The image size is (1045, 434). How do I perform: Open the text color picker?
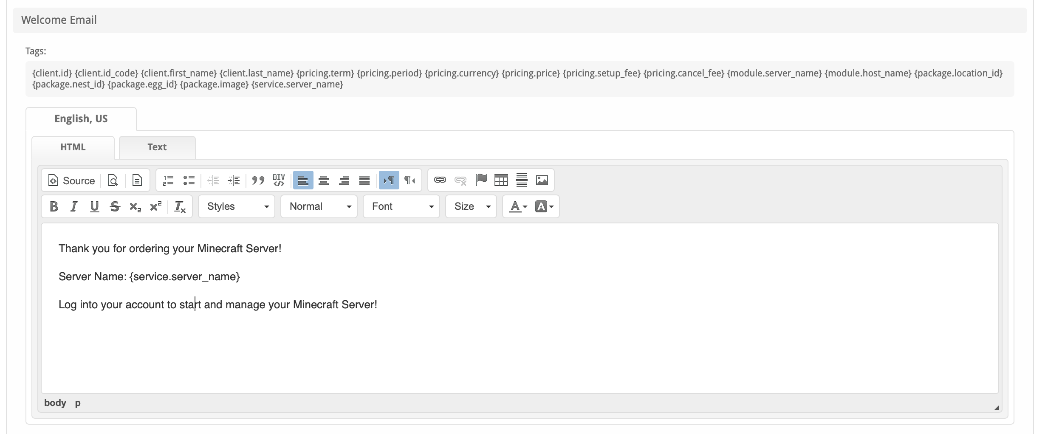[518, 207]
